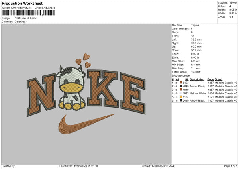Click the 'Up:' label

tap(174, 47)
